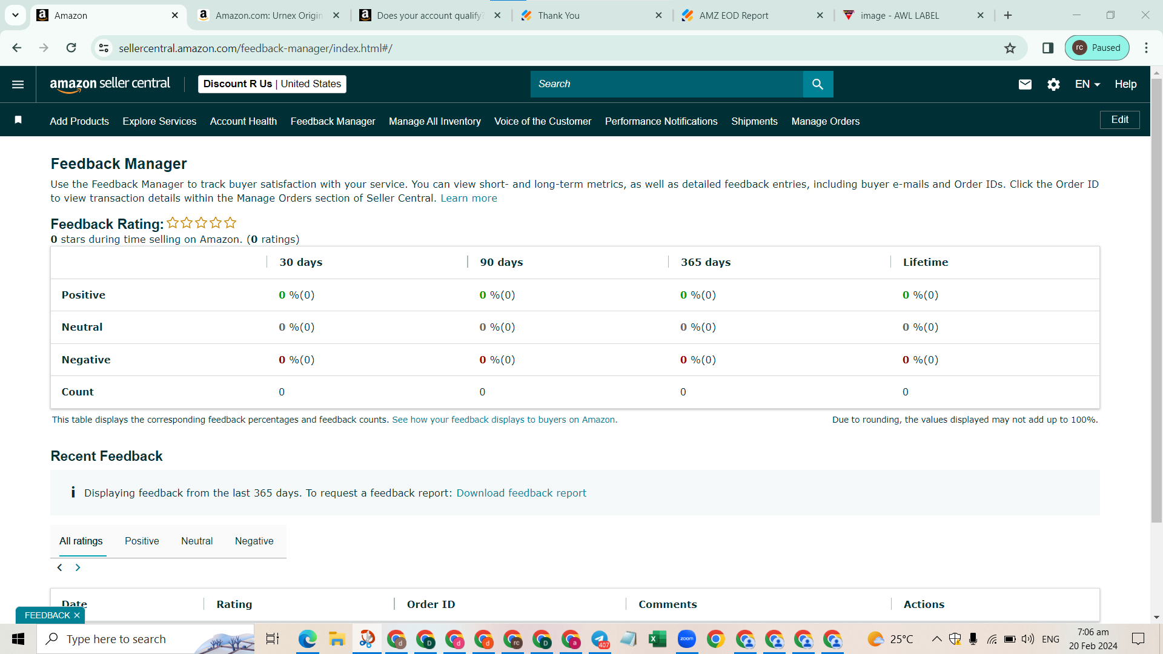The image size is (1163, 654).
Task: Open Discount R Us account switcher
Action: [272, 84]
